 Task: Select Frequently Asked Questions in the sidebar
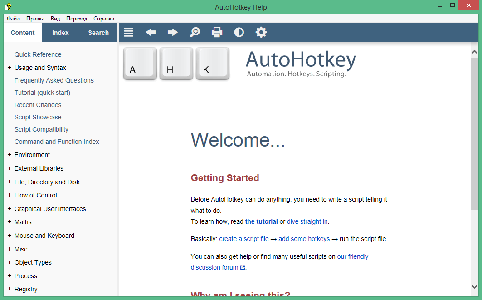point(54,80)
